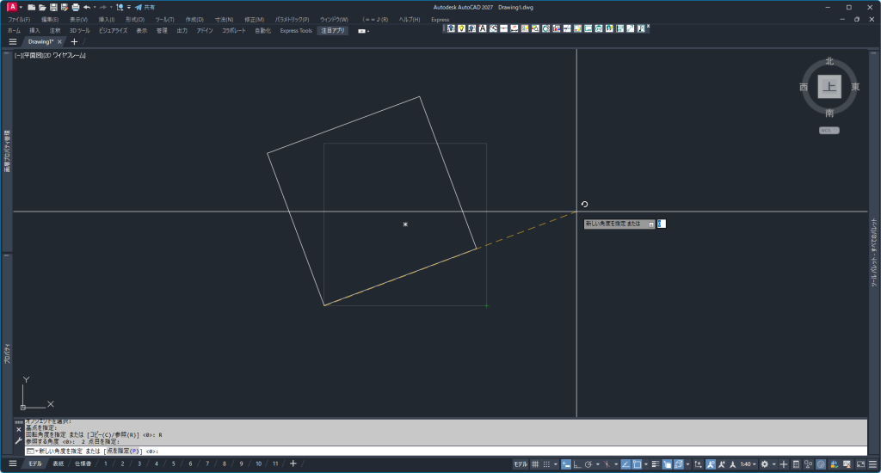Toggle Ortho mode in status bar
This screenshot has height=473, width=881.
click(576, 464)
